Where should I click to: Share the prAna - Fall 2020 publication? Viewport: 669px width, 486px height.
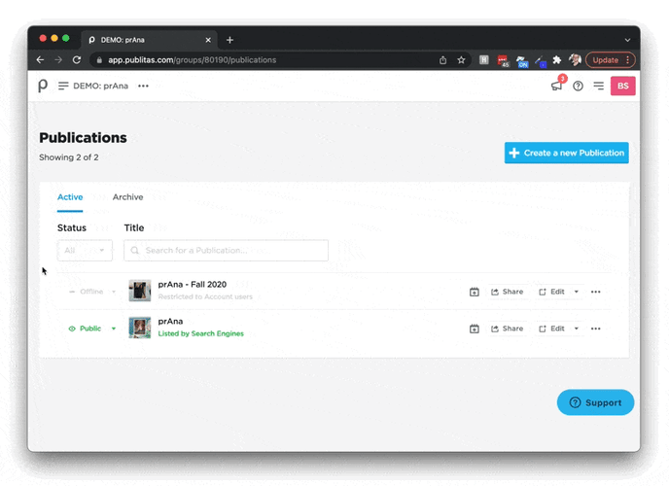point(507,292)
